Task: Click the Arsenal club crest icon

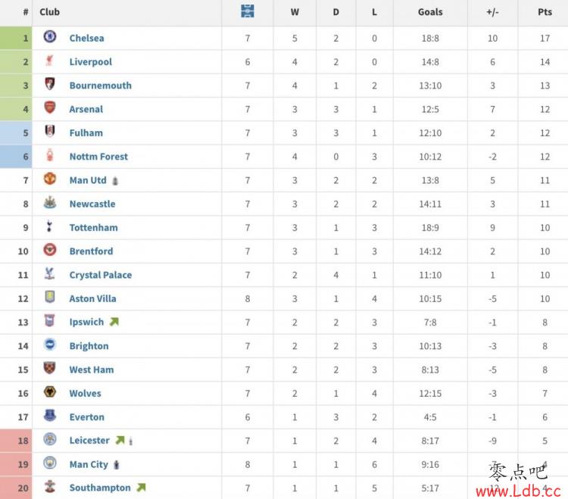Action: [x=50, y=108]
